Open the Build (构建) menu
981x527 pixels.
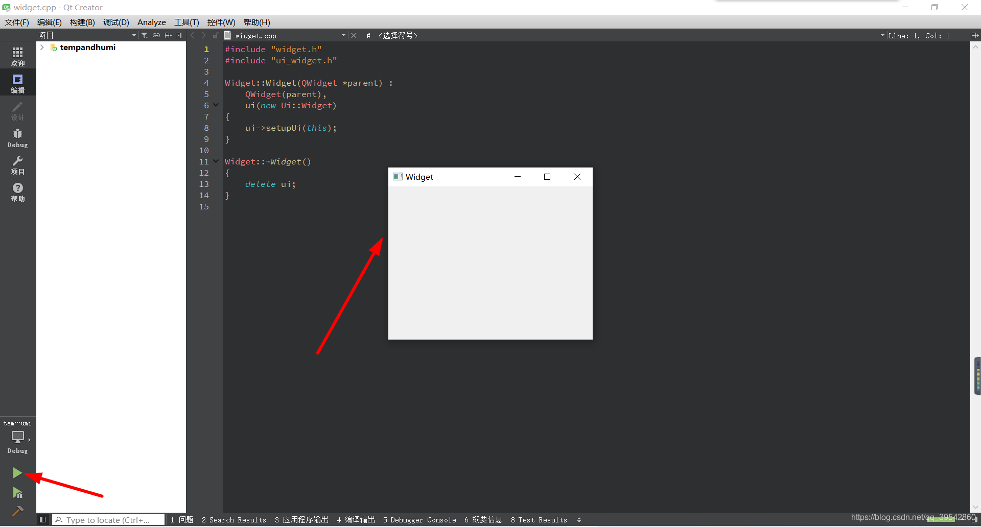tap(82, 22)
